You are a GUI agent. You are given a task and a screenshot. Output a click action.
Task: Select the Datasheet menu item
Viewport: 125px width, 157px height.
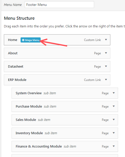click(x=57, y=67)
